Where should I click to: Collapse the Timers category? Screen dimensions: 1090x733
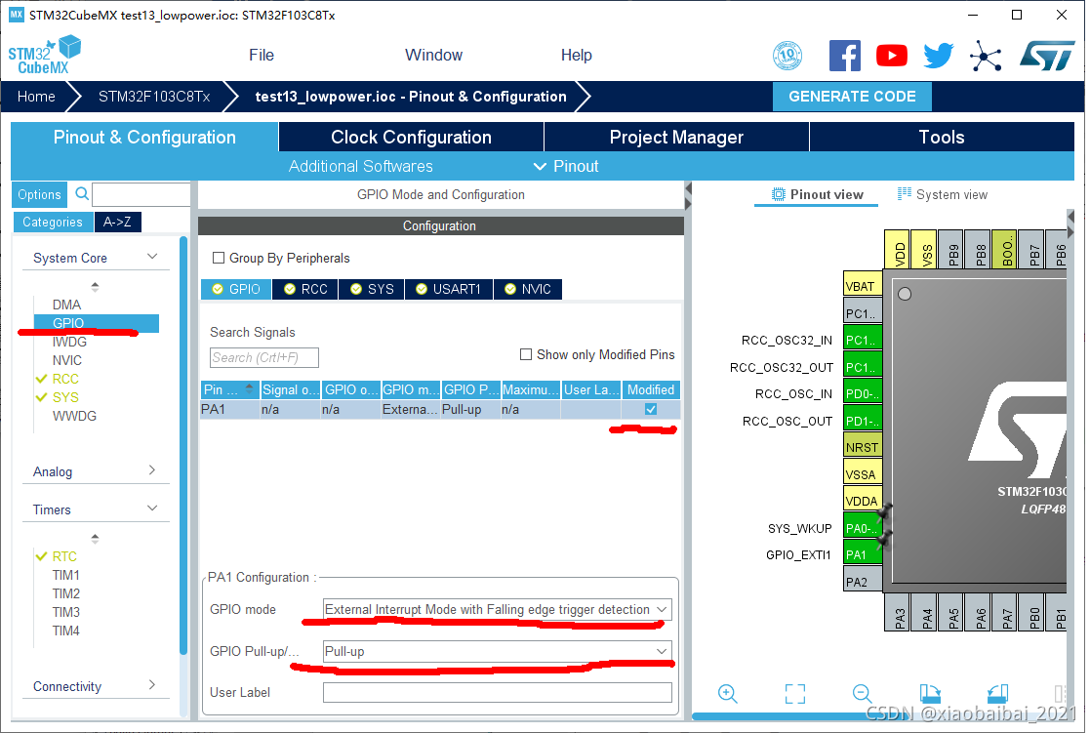(152, 508)
